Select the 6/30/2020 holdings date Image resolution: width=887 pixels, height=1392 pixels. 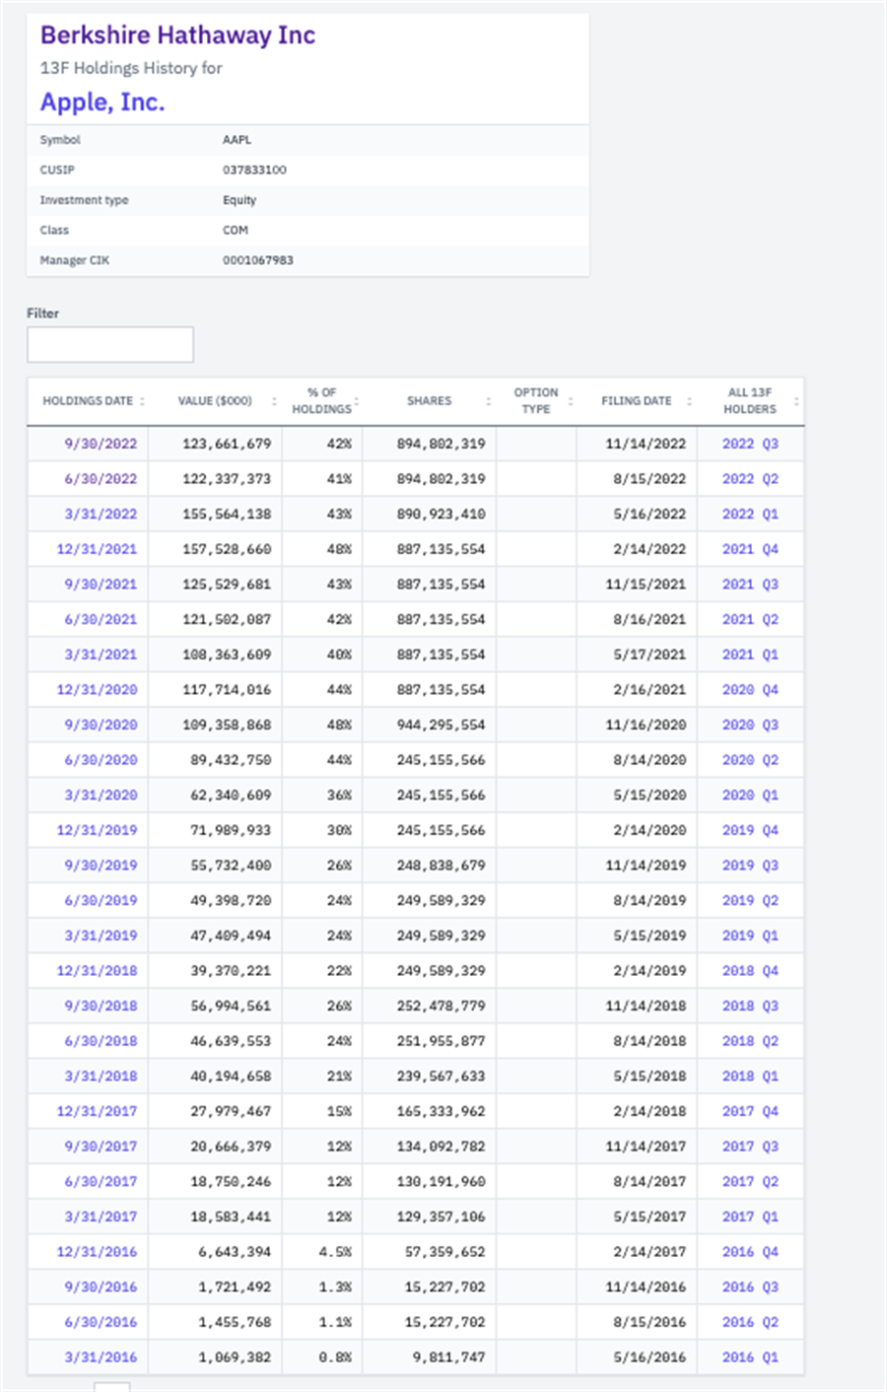pos(101,760)
